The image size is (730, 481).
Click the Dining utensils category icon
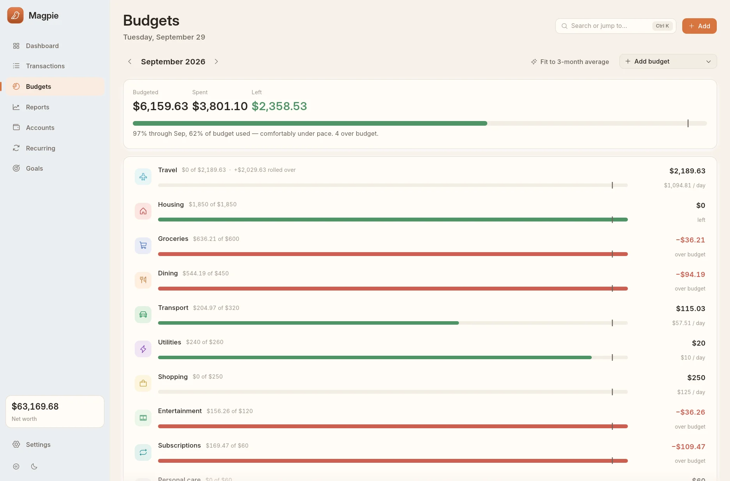tap(143, 280)
